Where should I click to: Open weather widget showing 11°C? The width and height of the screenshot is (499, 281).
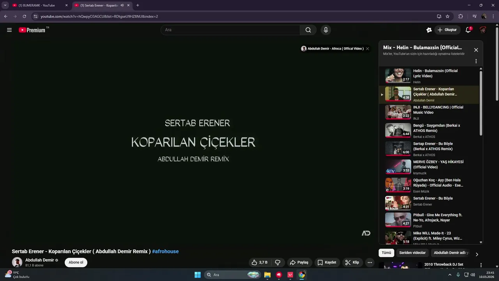(17, 275)
